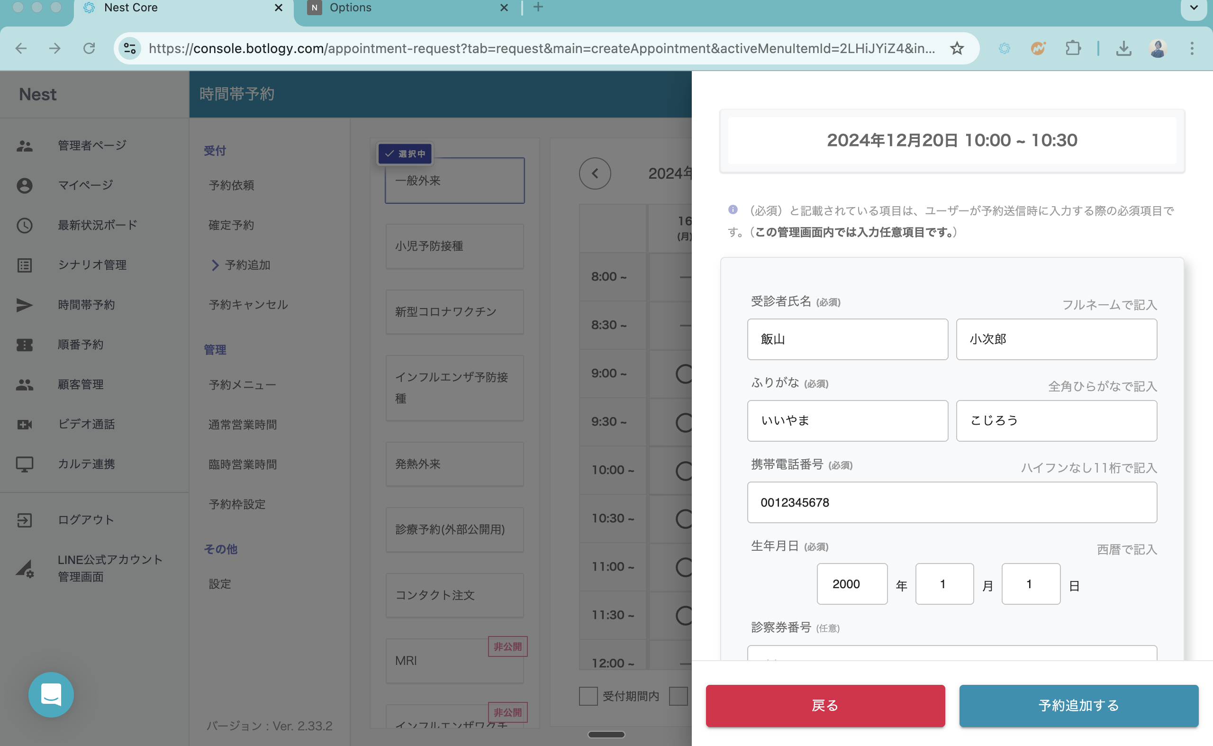Open browser tab list dropdown
The image size is (1213, 746).
[1193, 9]
